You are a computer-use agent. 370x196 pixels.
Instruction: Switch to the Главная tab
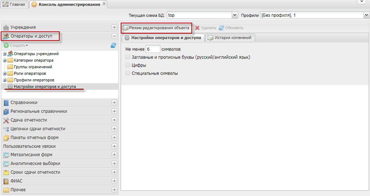14,4
